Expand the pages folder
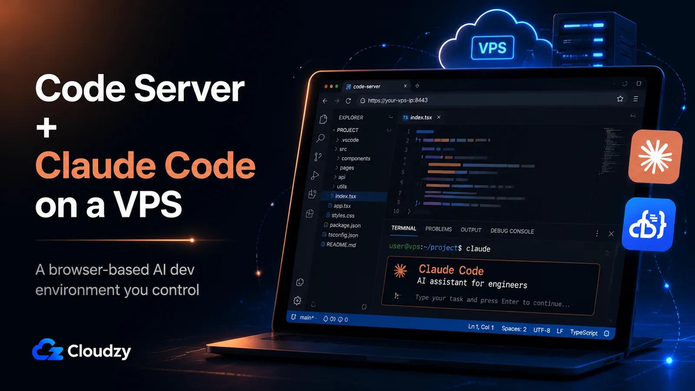Screen dimensions: 695x391 point(344,168)
